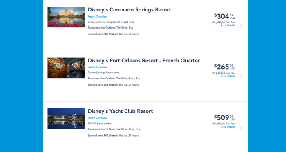The height and width of the screenshot is (152, 286).
Task: Click Yacht Club EPCOT Resort Area text
Action: pyautogui.click(x=99, y=123)
